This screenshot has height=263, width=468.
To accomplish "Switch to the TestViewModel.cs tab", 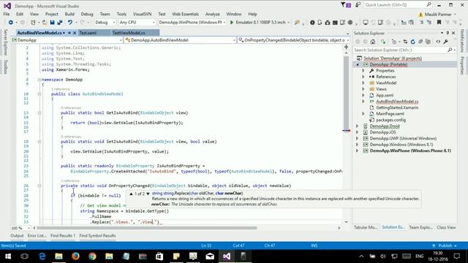I will tap(129, 33).
